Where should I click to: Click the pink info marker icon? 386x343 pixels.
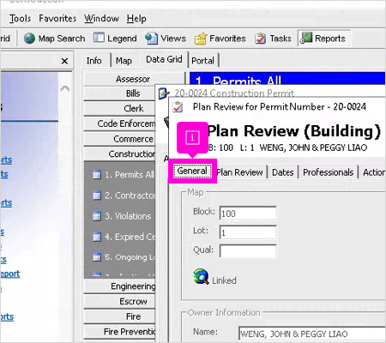(192, 137)
